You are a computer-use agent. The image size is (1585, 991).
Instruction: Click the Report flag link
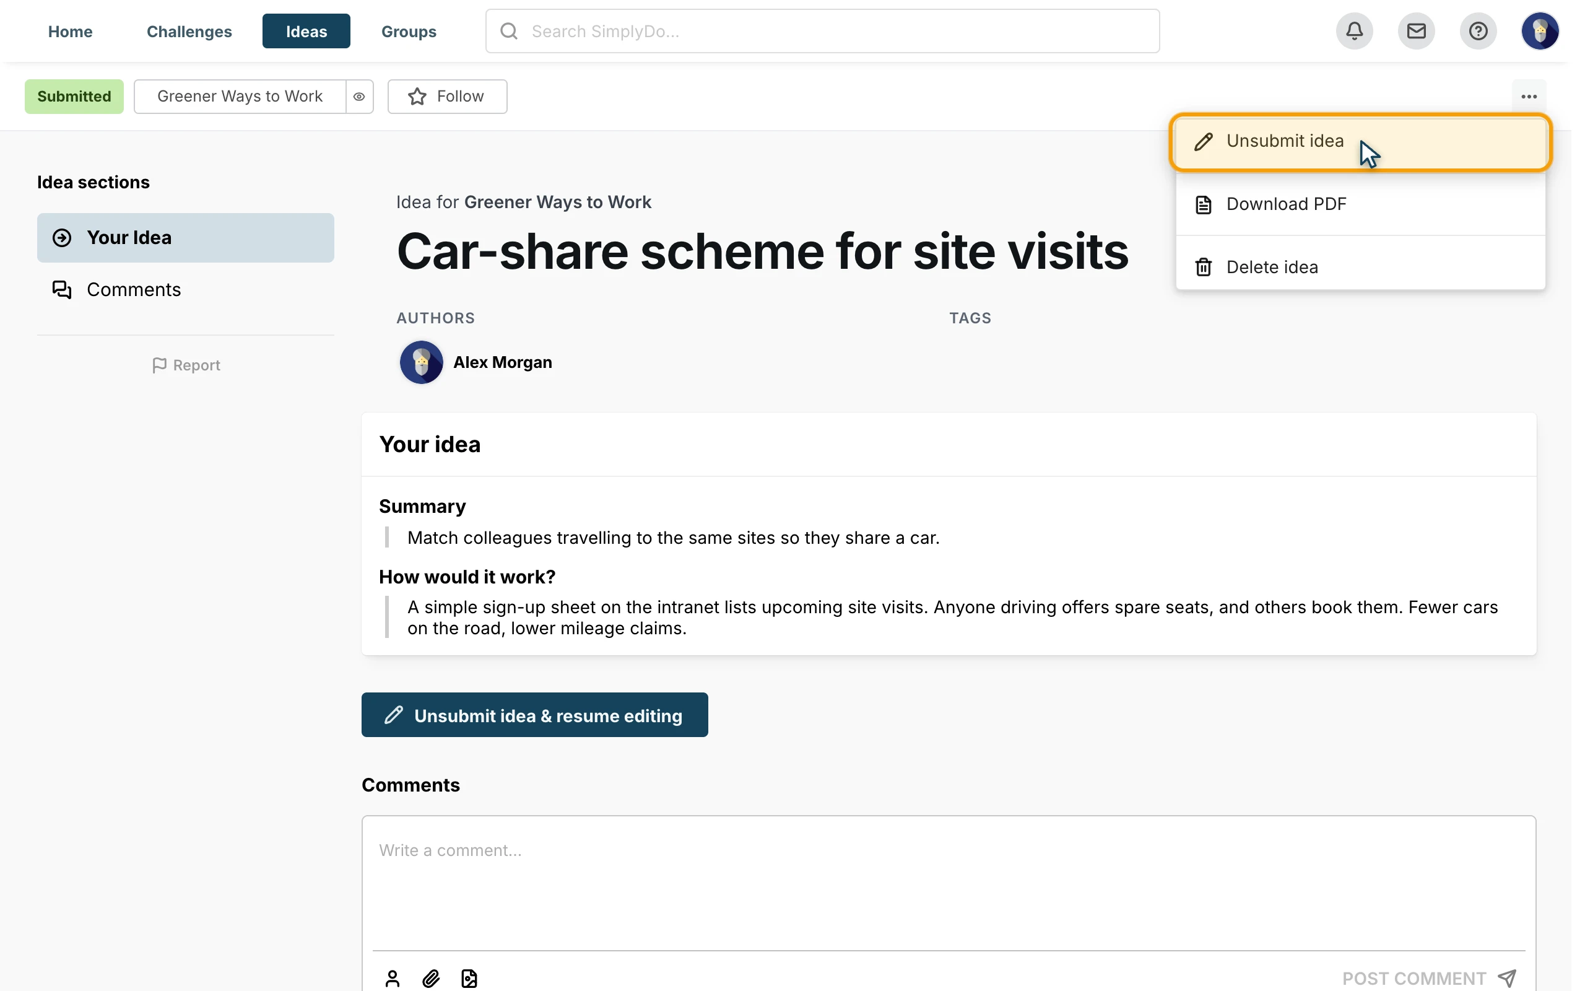tap(186, 365)
